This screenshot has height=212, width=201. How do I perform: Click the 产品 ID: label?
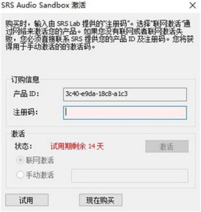26,94
